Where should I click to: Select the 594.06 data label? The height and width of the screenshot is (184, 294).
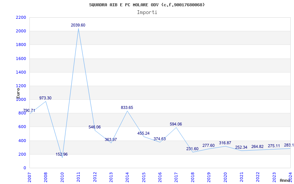click(176, 124)
